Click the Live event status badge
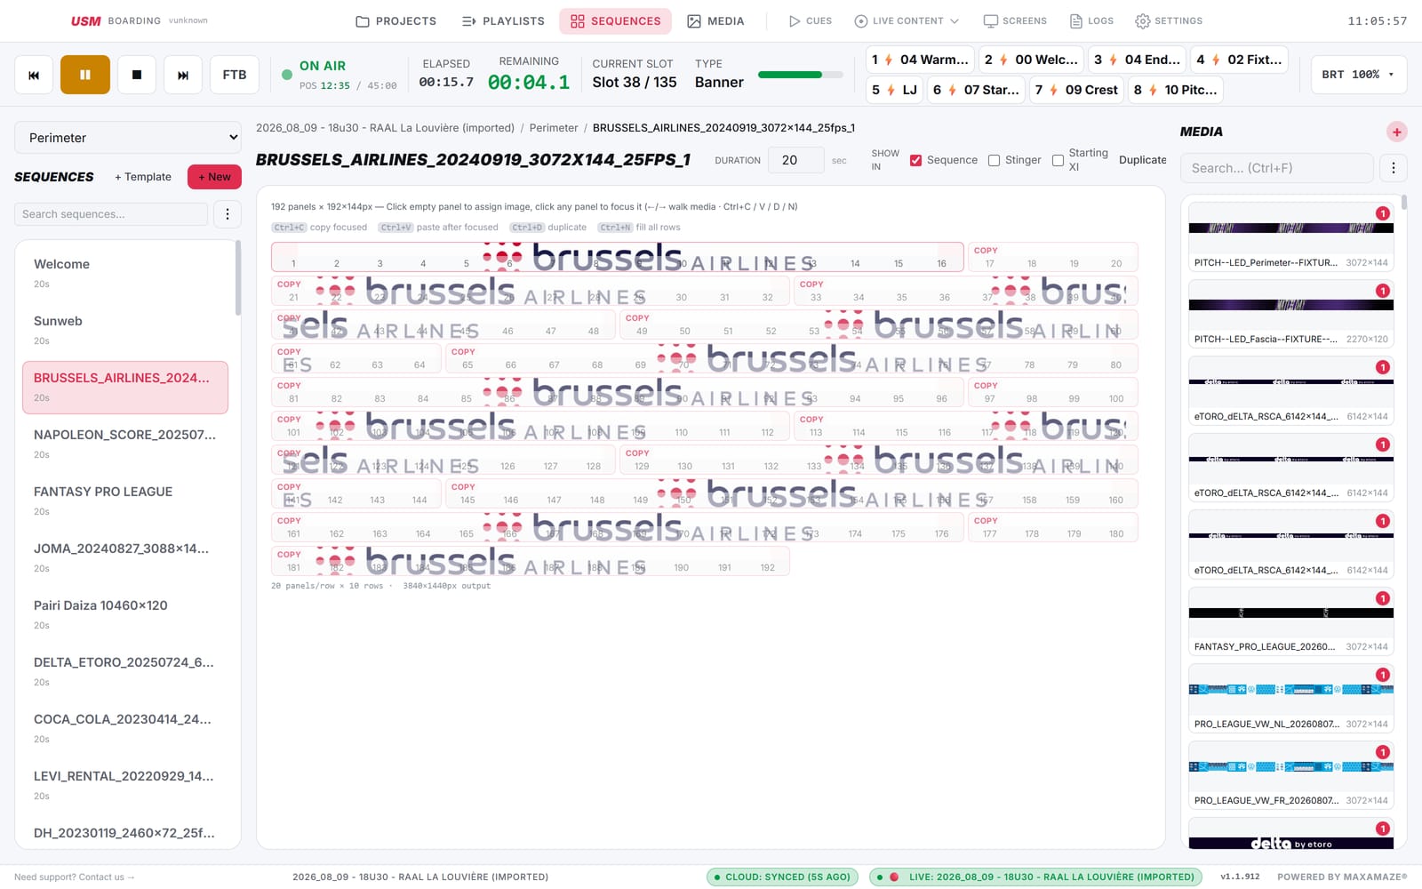The height and width of the screenshot is (889, 1422). coord(1035,877)
